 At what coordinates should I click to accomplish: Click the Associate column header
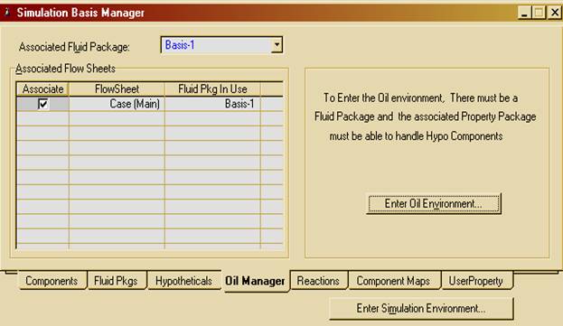[42, 88]
